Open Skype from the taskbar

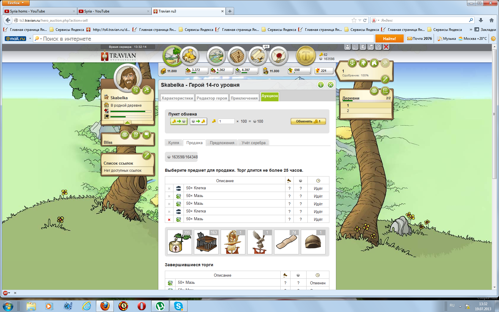(x=179, y=306)
